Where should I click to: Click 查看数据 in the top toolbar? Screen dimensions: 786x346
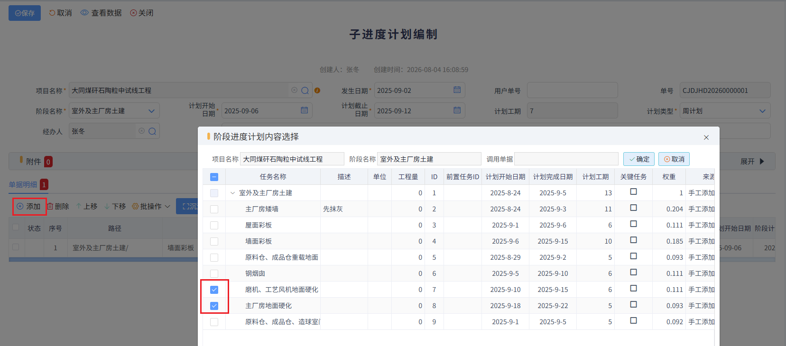[101, 13]
